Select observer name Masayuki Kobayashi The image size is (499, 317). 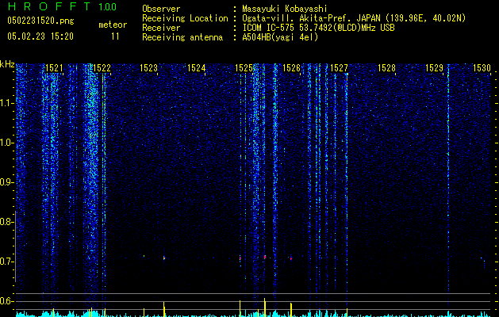click(285, 9)
